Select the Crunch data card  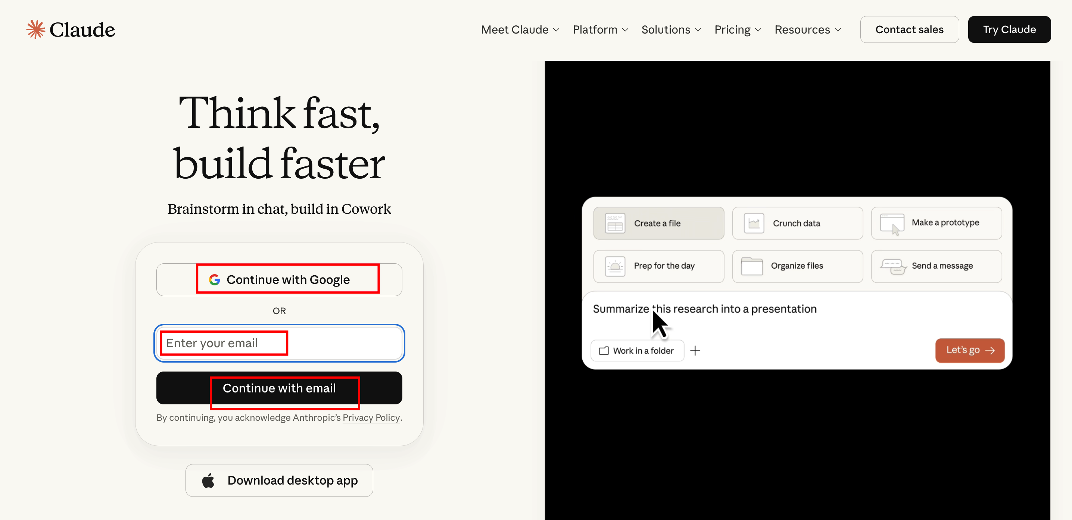(x=797, y=223)
